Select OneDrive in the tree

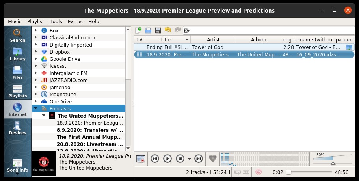click(x=60, y=101)
